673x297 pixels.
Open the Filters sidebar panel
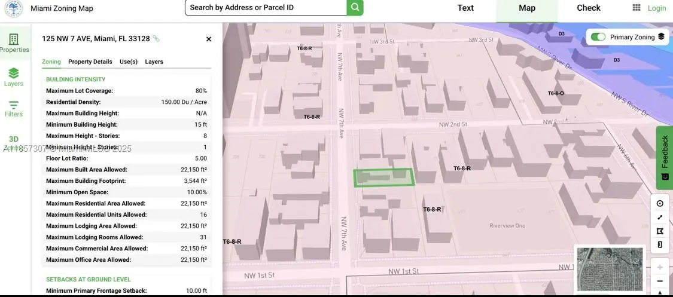13,108
